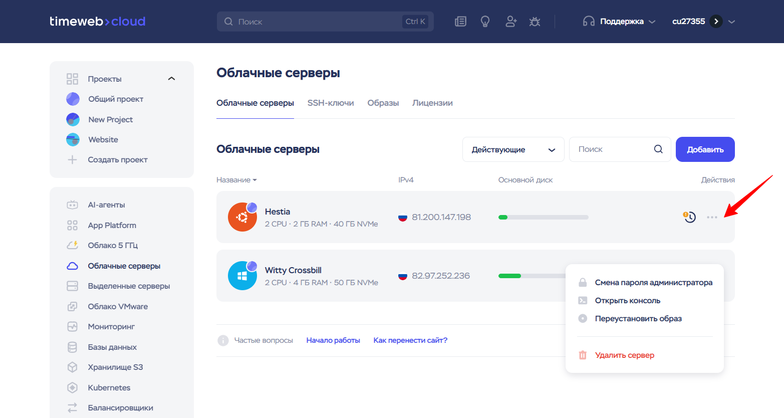
Task: Click the Kubernetes icon
Action: [73, 387]
